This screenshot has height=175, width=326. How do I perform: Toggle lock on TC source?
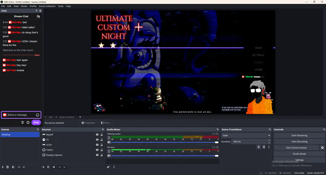(x=102, y=139)
